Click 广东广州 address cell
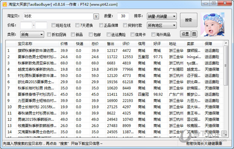 pos(176,94)
